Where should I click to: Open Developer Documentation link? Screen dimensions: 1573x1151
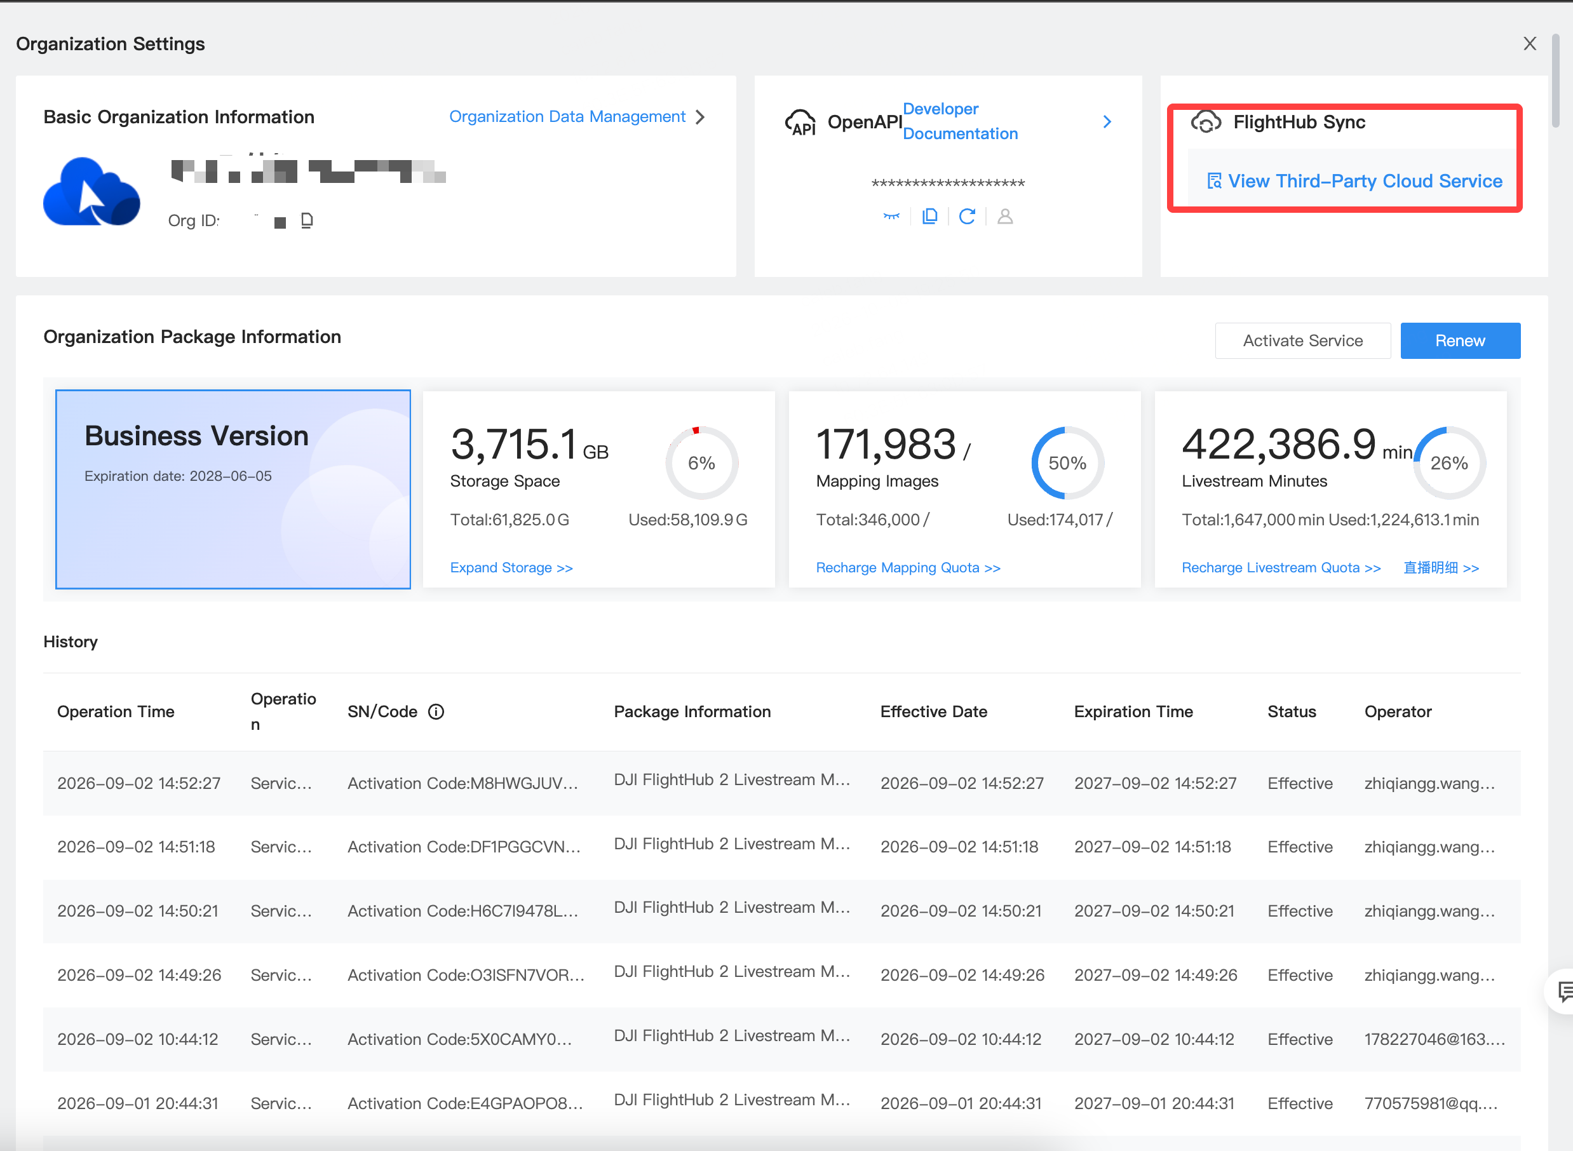(960, 121)
